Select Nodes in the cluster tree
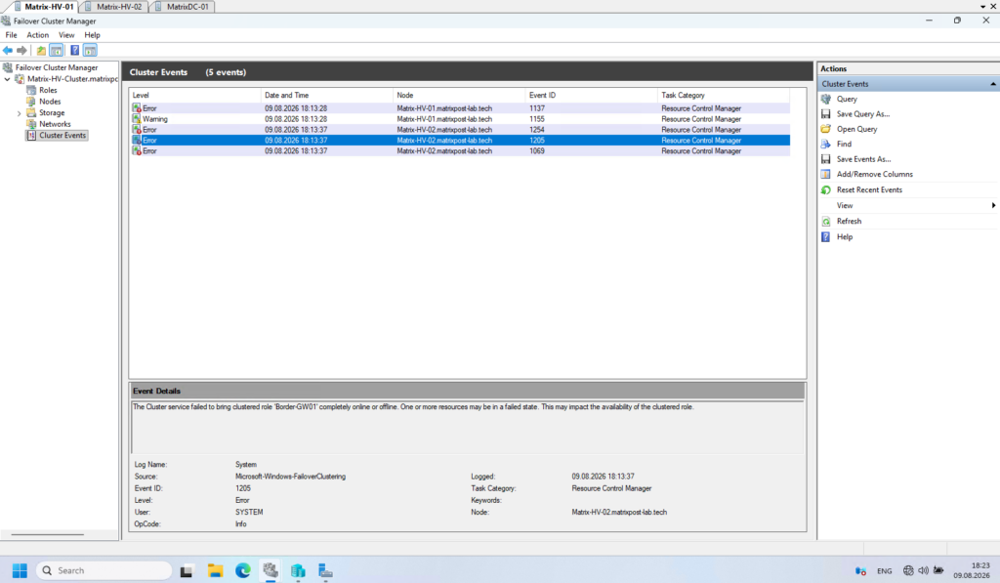This screenshot has width=1000, height=583. click(50, 102)
